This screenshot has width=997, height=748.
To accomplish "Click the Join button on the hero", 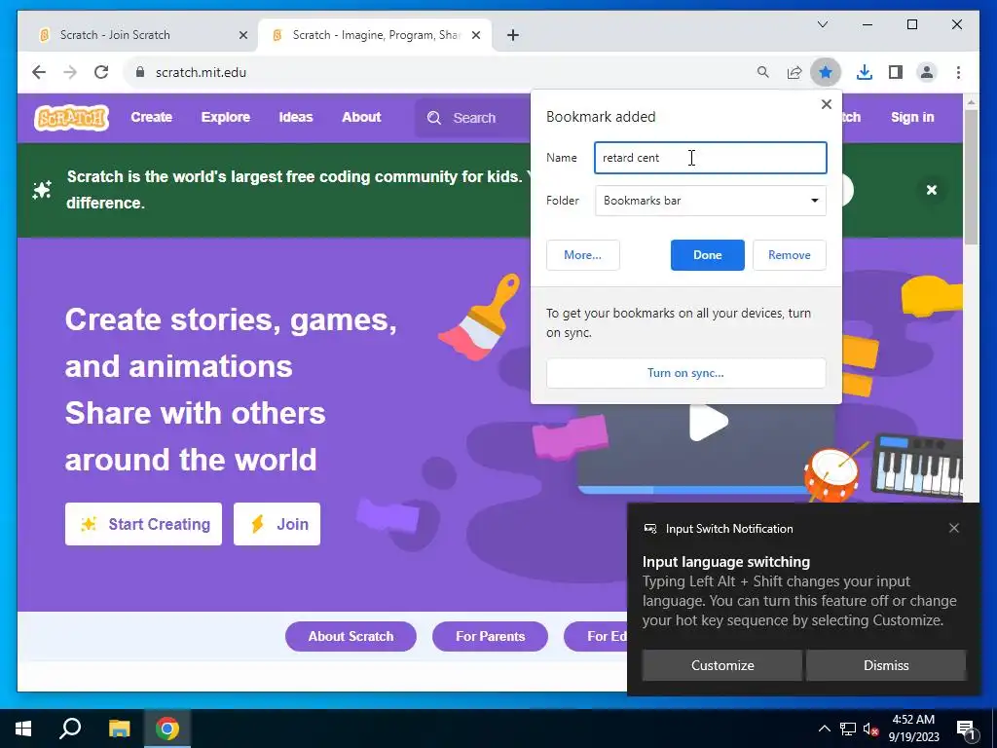I will pyautogui.click(x=277, y=524).
